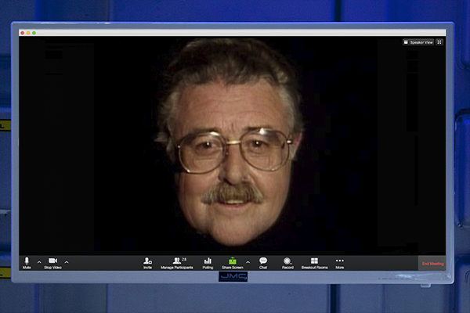Expand audio options arrow beside Mute
Viewport: 470px width, 313px height.
[x=39, y=262]
